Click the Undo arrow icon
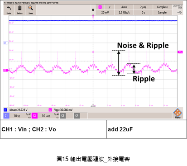The image size is (187, 166). [x=9, y=9]
